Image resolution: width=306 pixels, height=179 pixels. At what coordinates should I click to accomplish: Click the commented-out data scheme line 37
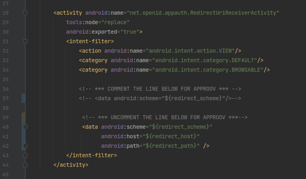pyautogui.click(x=160, y=99)
